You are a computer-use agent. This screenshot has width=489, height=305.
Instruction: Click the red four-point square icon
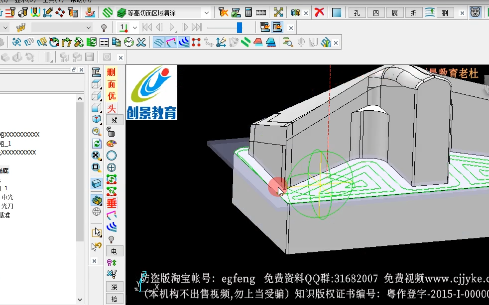196,42
